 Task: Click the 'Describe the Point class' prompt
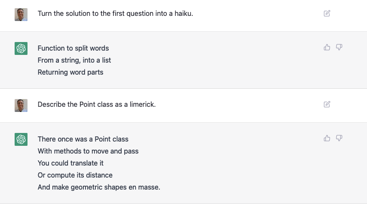pyautogui.click(x=97, y=104)
